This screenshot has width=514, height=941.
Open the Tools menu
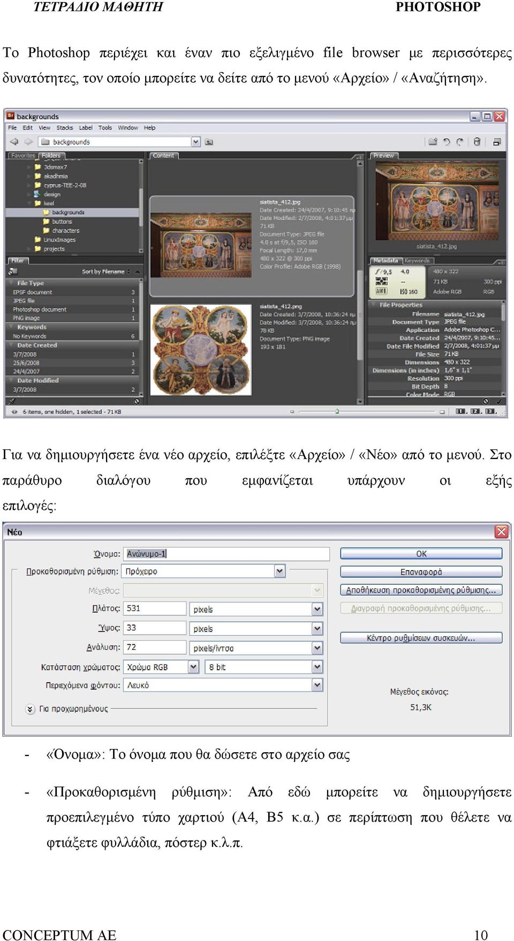coord(105,128)
